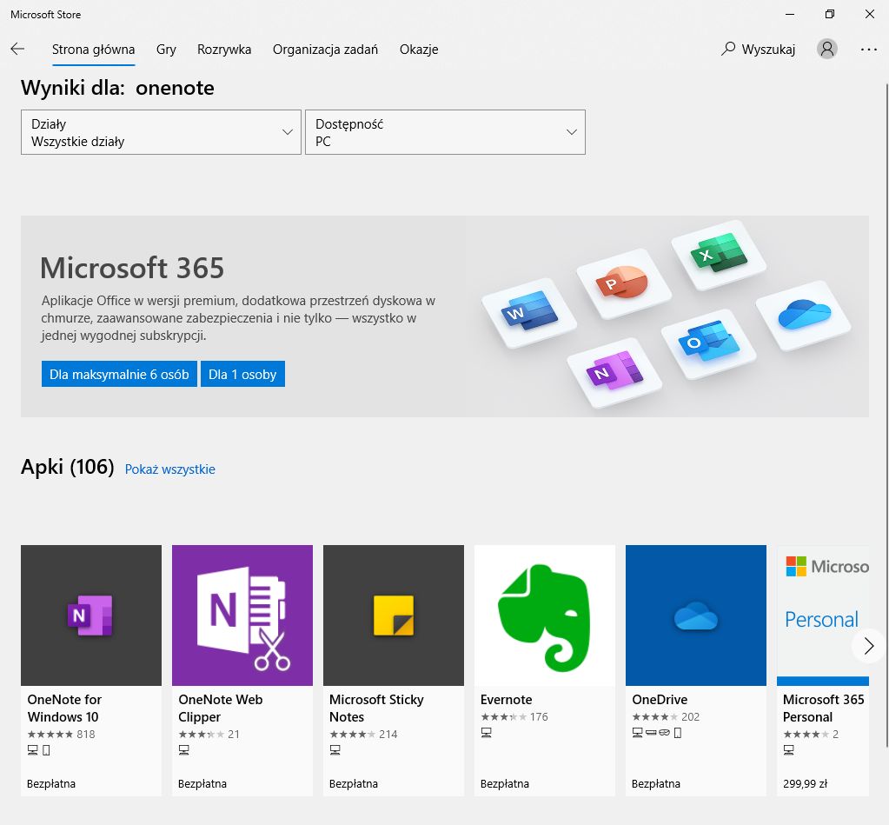
Task: Open the Dostępność PC dropdown
Action: [x=445, y=132]
